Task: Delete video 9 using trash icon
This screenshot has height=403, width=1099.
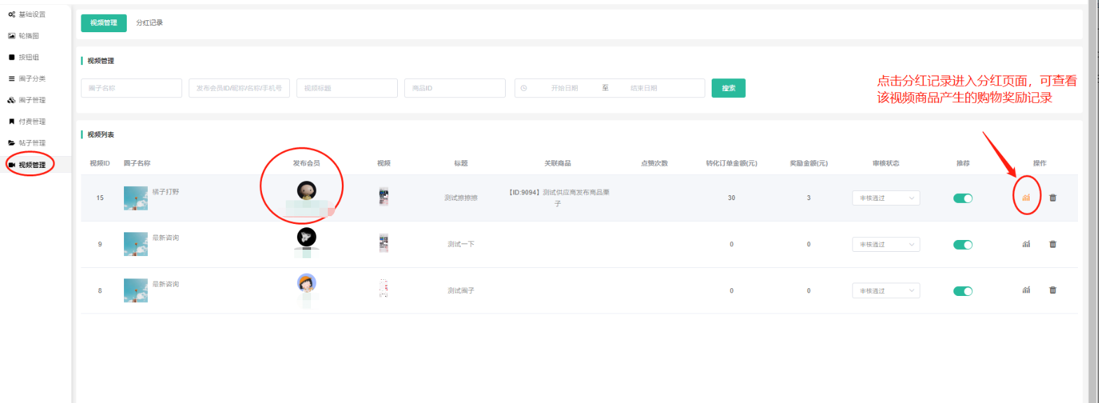Action: tap(1052, 244)
